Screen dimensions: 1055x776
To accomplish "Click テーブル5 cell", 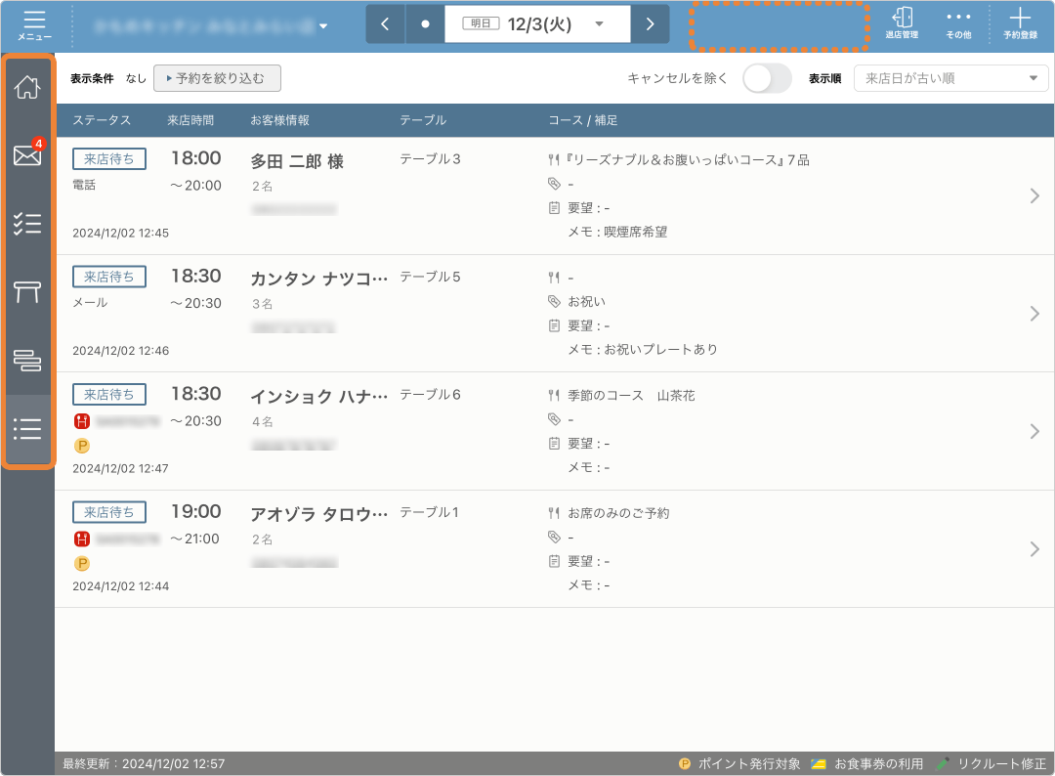I will point(430,277).
